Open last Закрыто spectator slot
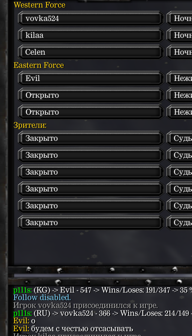The height and width of the screenshot is (336, 192). [91, 223]
